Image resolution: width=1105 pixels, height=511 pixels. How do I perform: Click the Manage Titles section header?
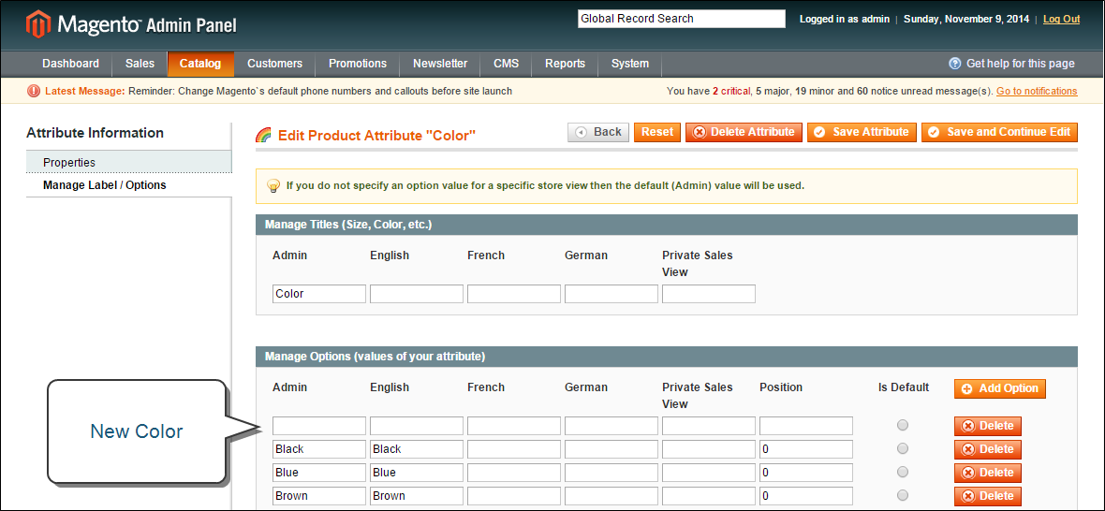(x=667, y=225)
